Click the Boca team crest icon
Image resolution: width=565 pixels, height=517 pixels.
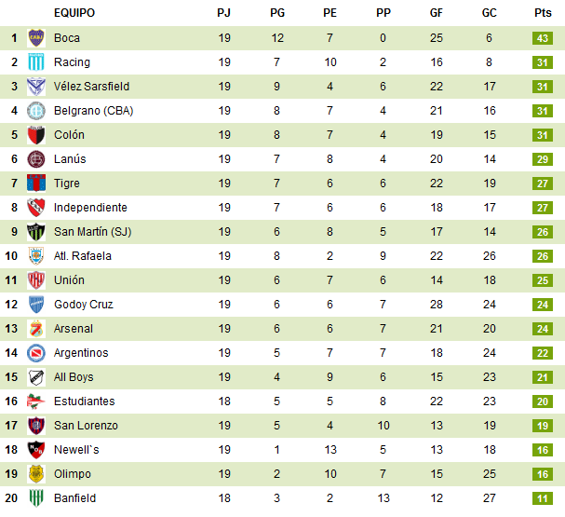click(x=37, y=38)
